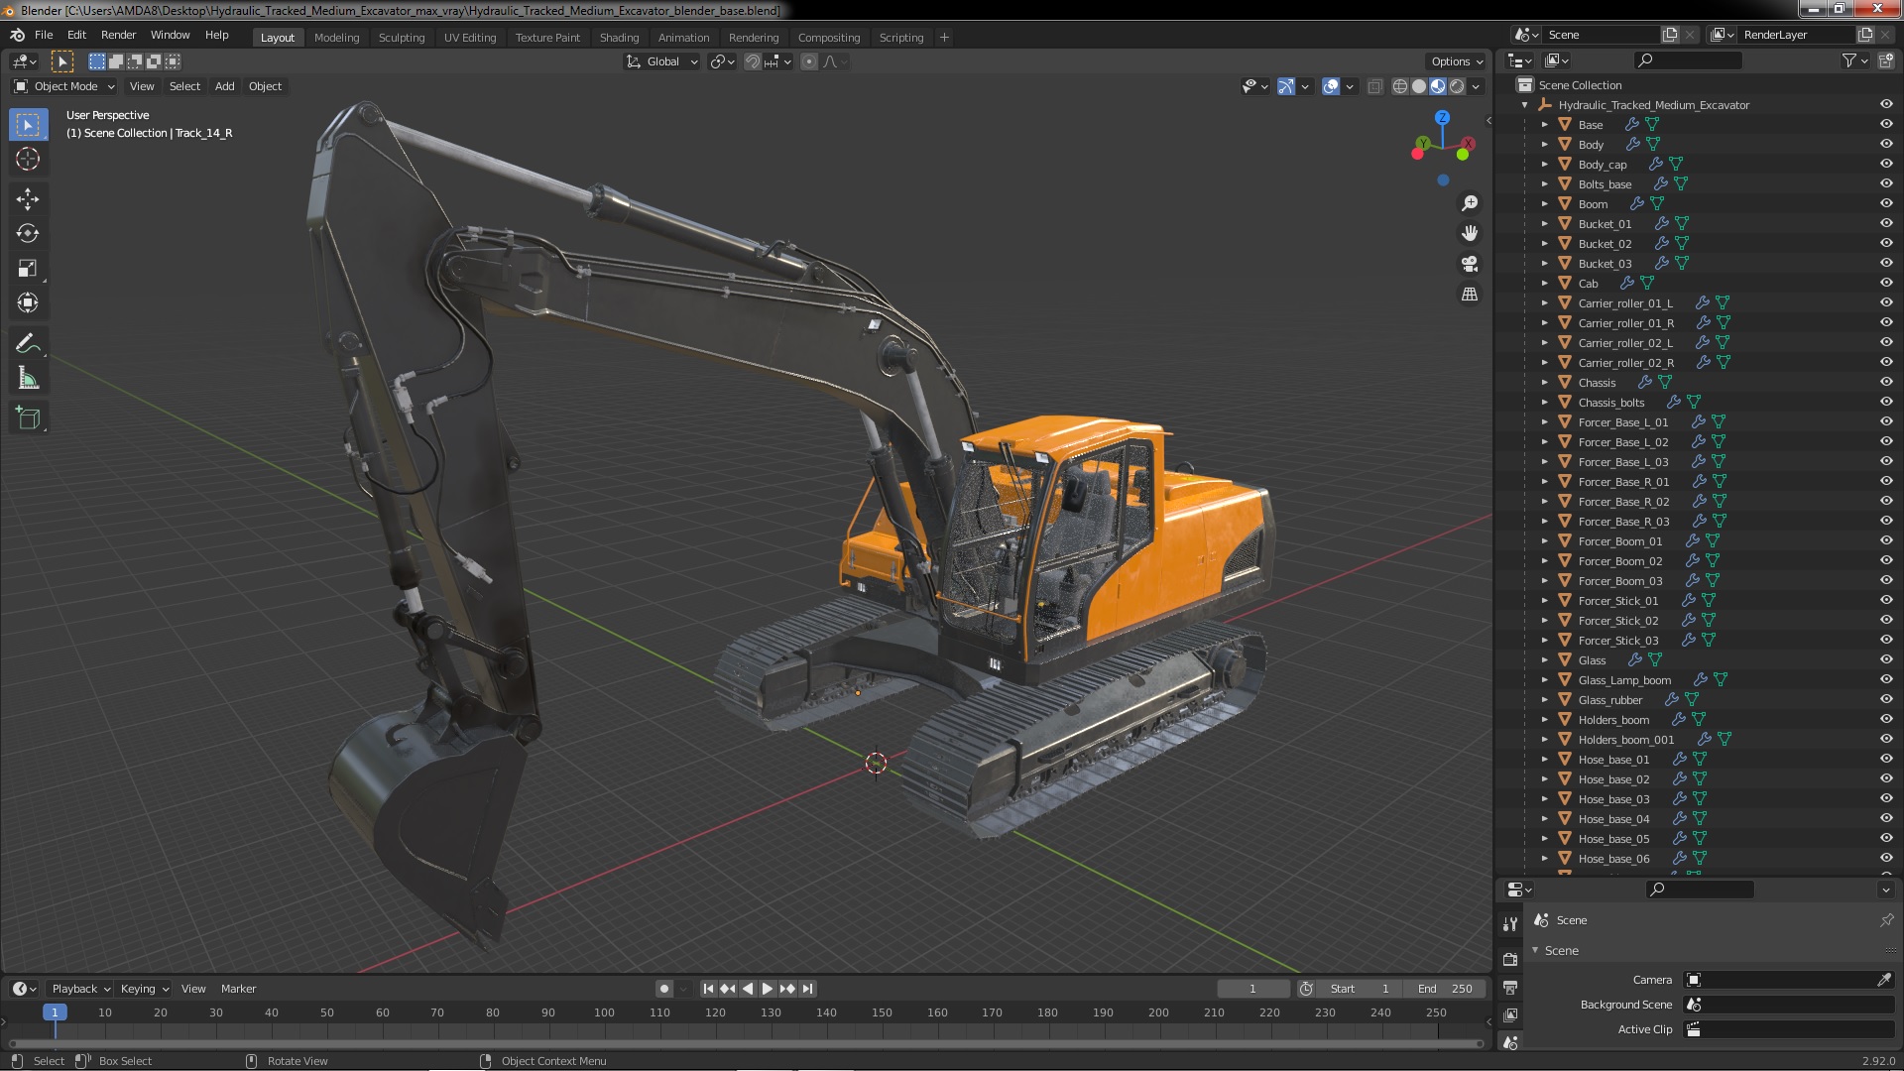Switch to wireframe viewport shading
This screenshot has height=1071, width=1904.
point(1400,86)
